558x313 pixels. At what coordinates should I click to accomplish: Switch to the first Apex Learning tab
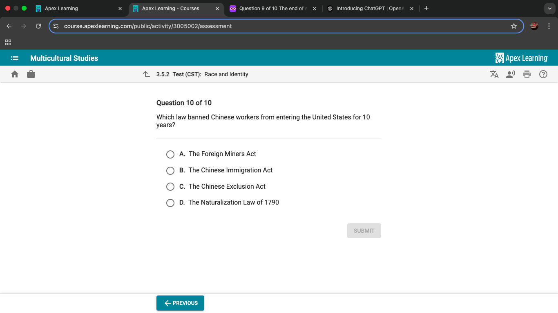click(x=74, y=9)
